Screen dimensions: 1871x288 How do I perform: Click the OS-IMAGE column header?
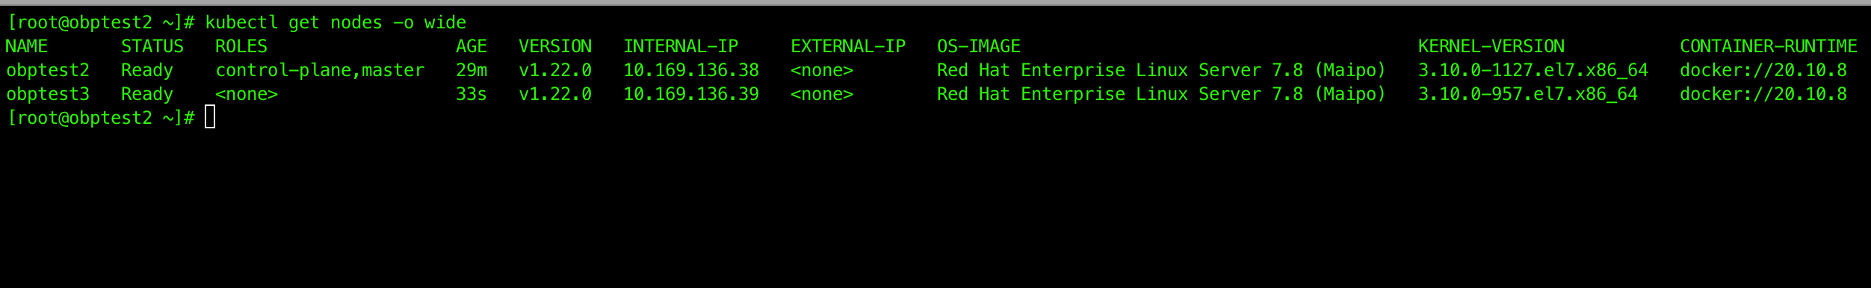[979, 47]
